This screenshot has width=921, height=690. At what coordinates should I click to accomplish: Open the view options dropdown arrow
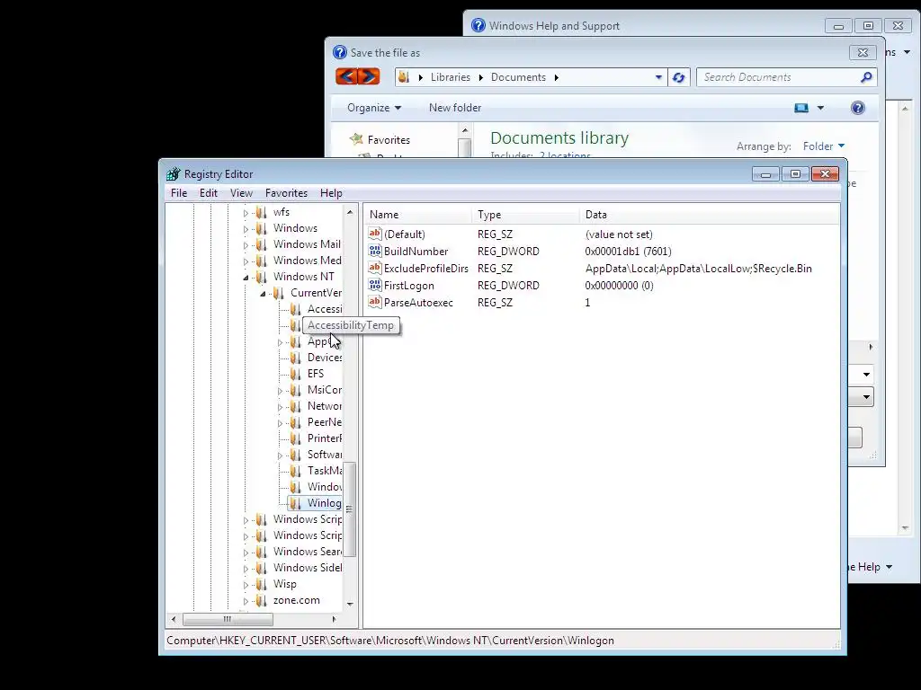(x=820, y=108)
